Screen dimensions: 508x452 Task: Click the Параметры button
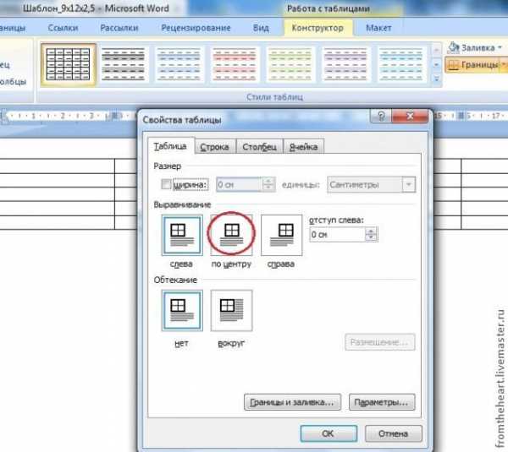click(384, 402)
